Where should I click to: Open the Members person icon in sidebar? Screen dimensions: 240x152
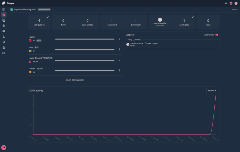point(4,37)
